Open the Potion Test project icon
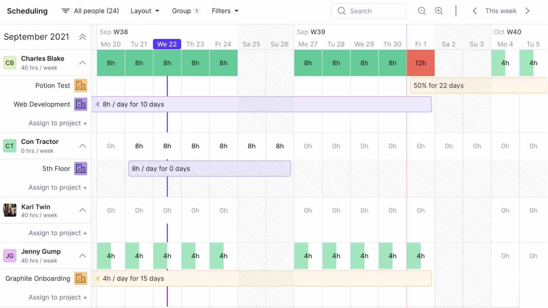The width and height of the screenshot is (548, 308). (x=81, y=85)
